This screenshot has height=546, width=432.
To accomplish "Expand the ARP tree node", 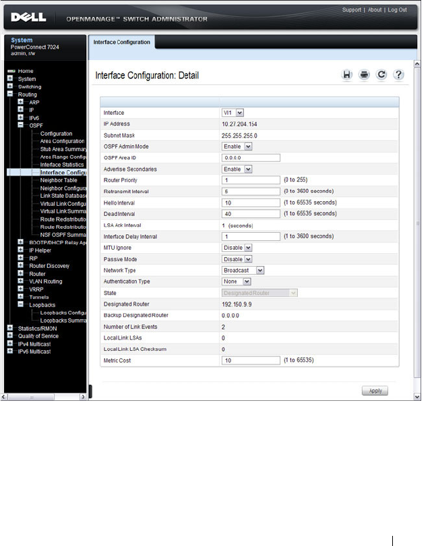I will click(20, 102).
